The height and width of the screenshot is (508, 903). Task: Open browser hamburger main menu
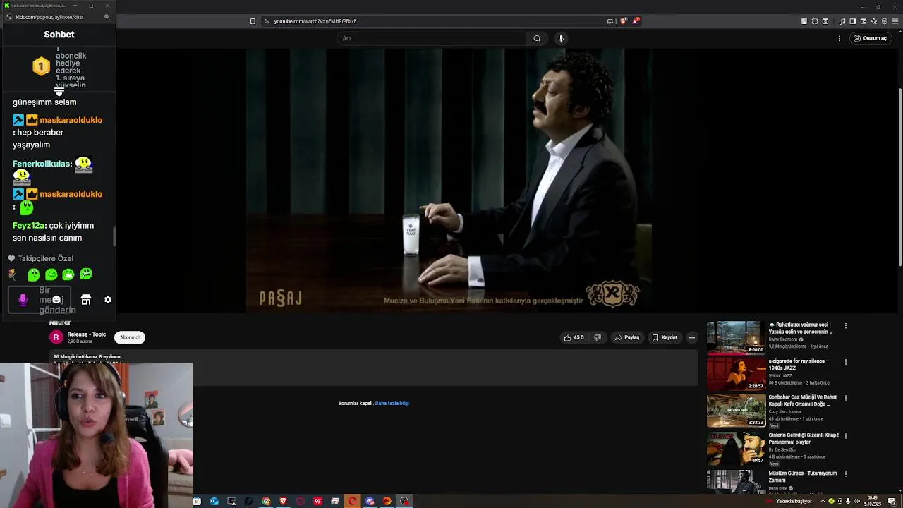click(895, 21)
